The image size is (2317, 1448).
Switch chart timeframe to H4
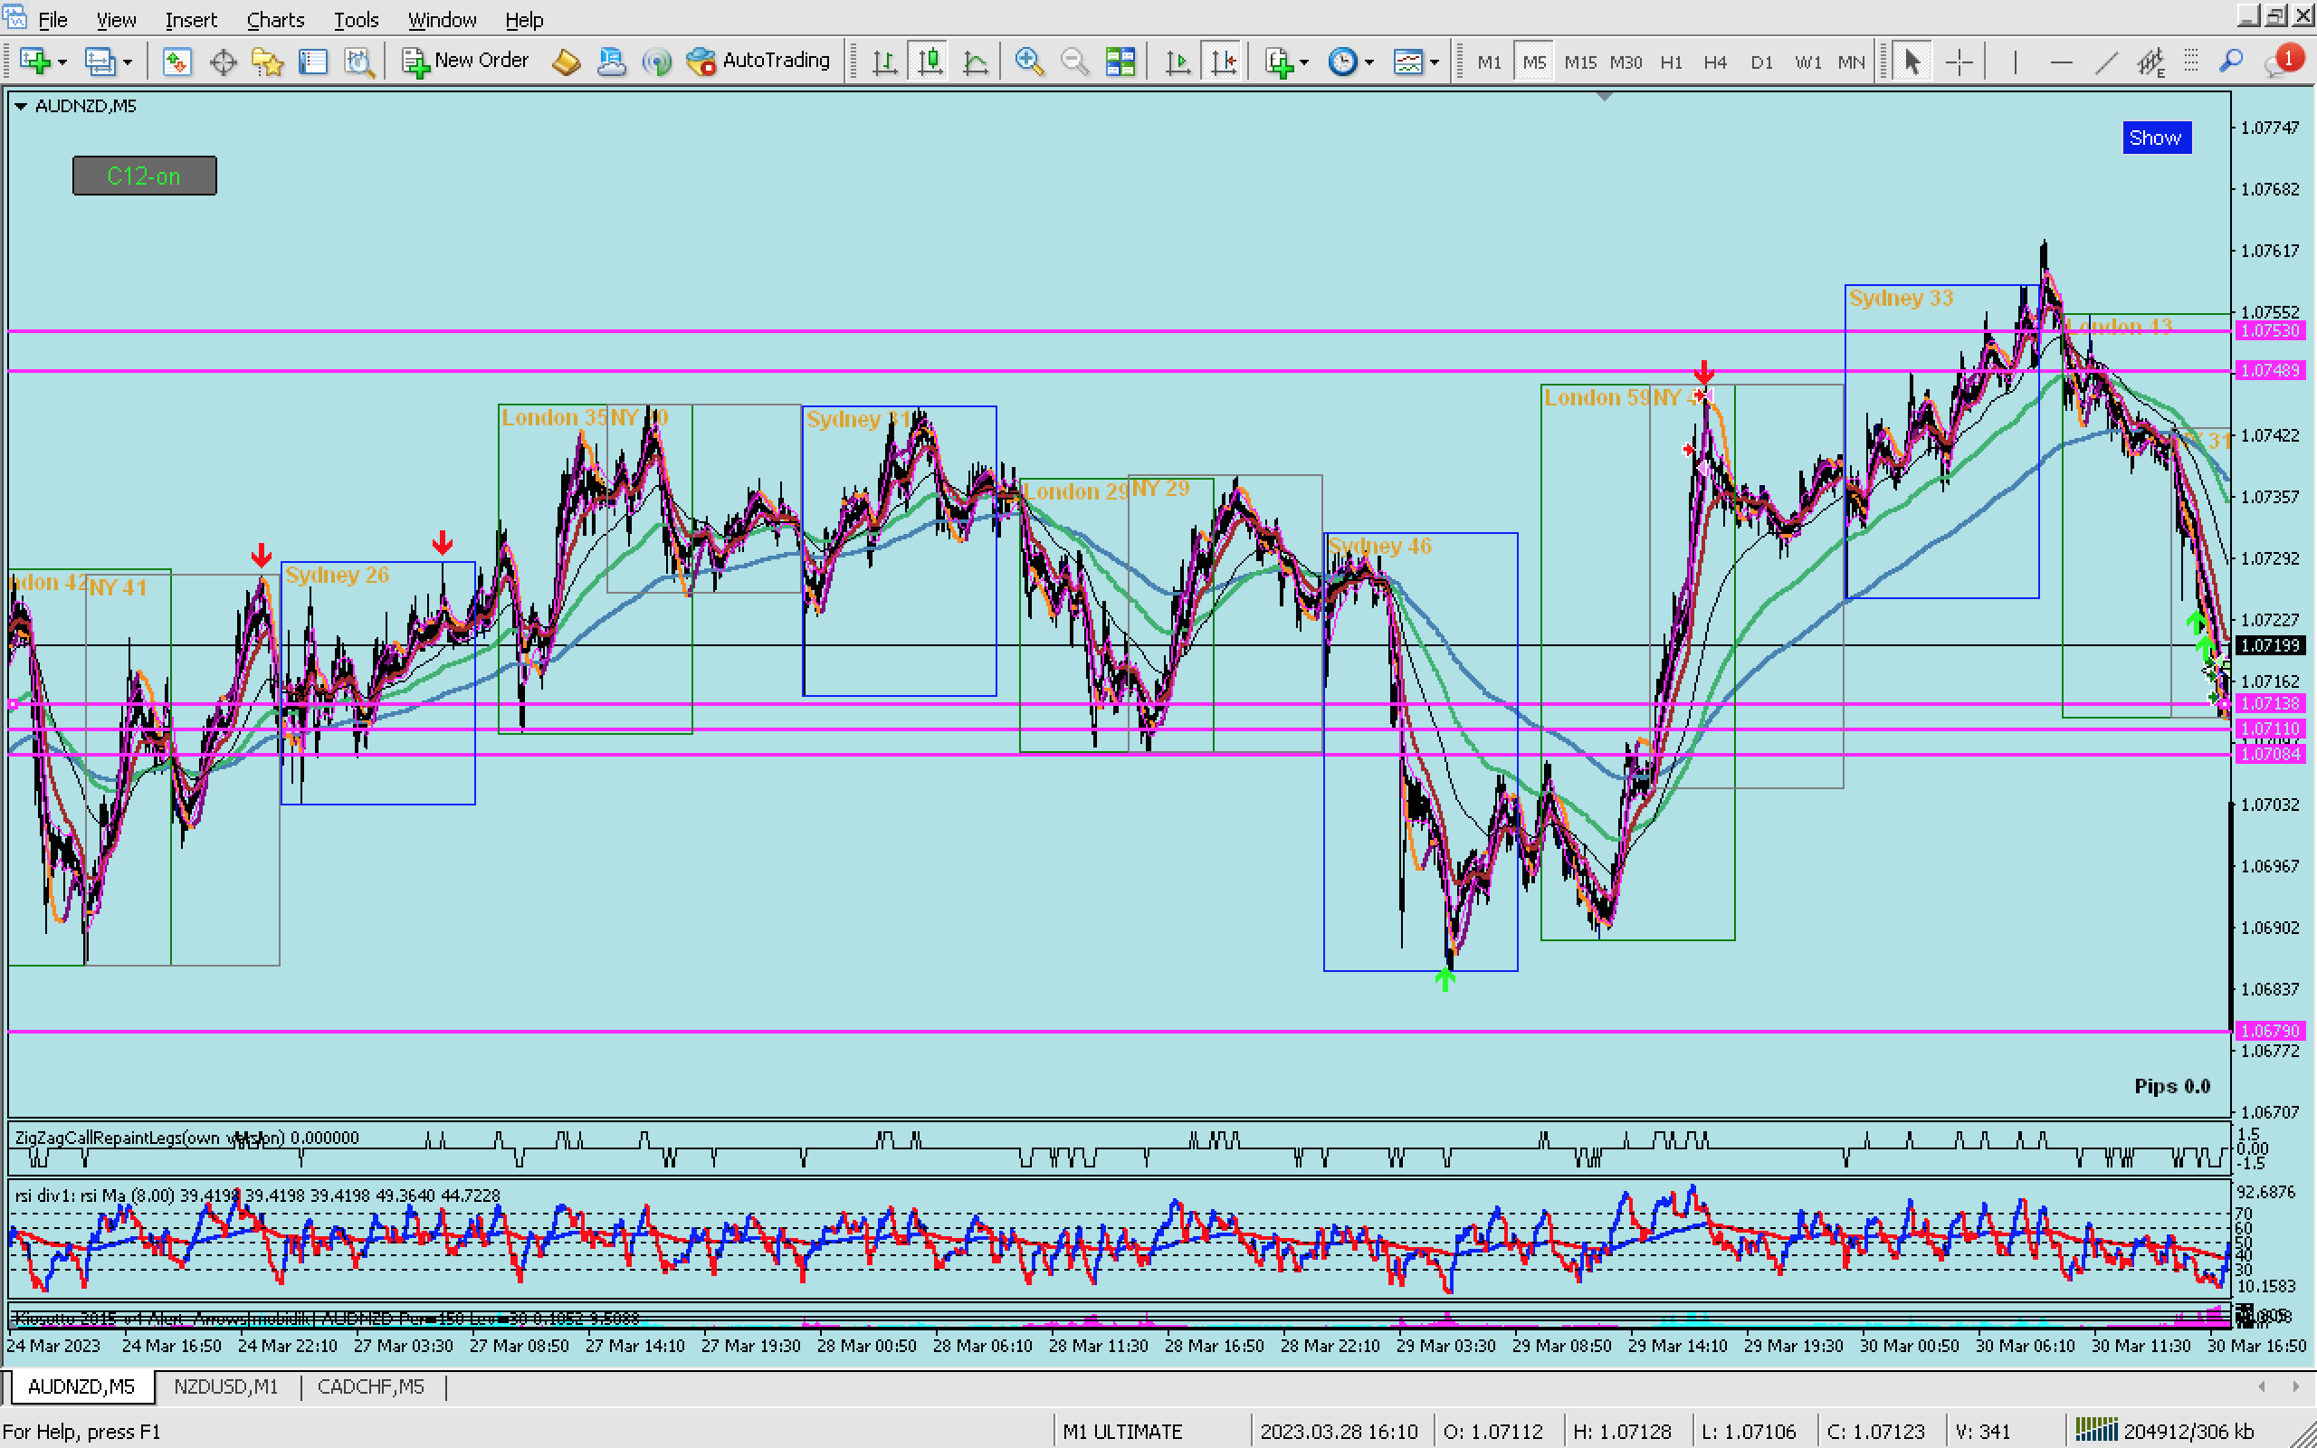tap(1714, 62)
